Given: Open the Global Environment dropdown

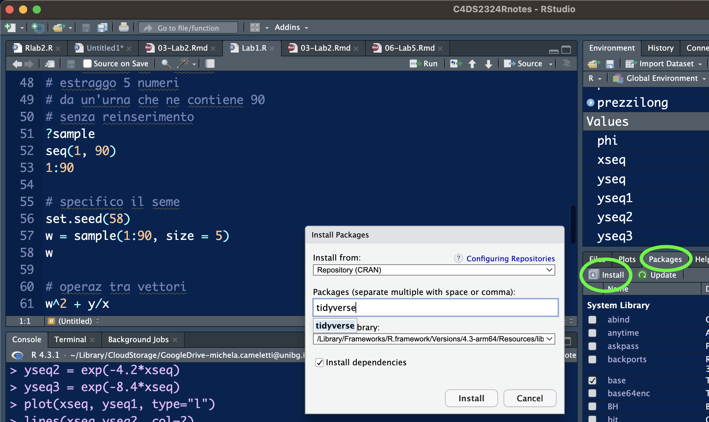Looking at the screenshot, I should (659, 78).
